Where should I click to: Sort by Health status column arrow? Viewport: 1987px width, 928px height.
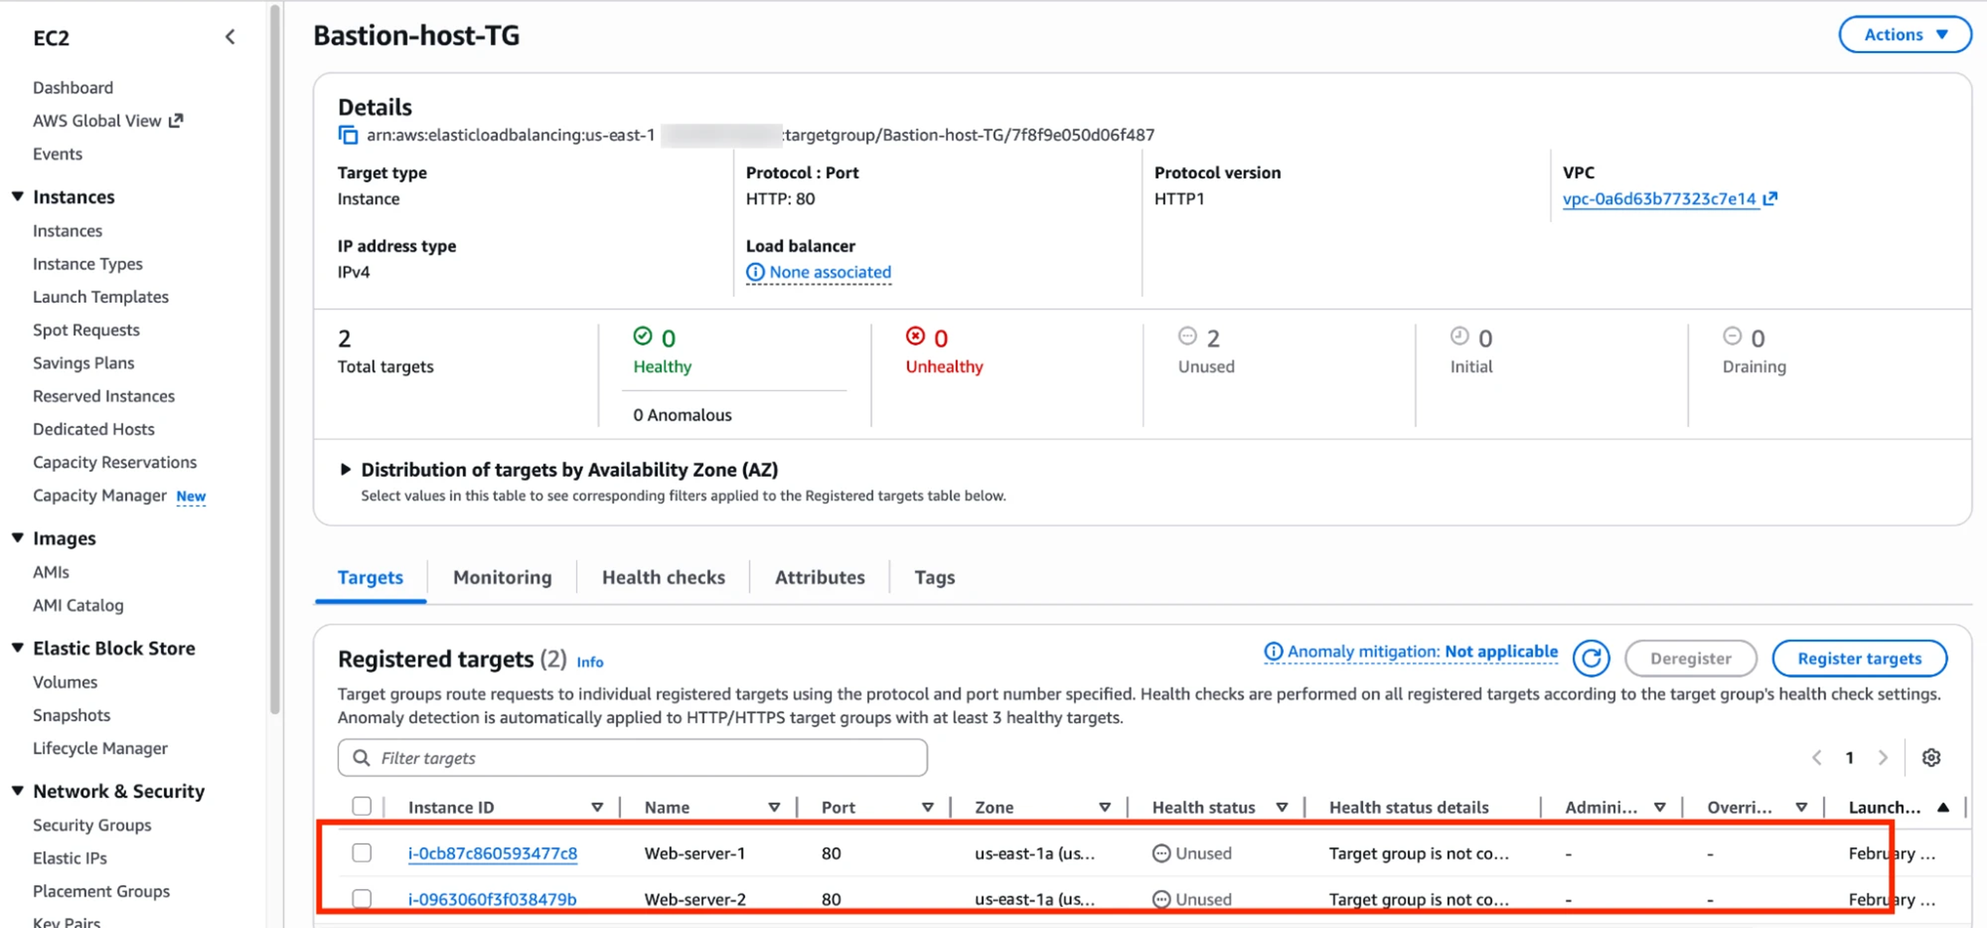pyautogui.click(x=1282, y=807)
